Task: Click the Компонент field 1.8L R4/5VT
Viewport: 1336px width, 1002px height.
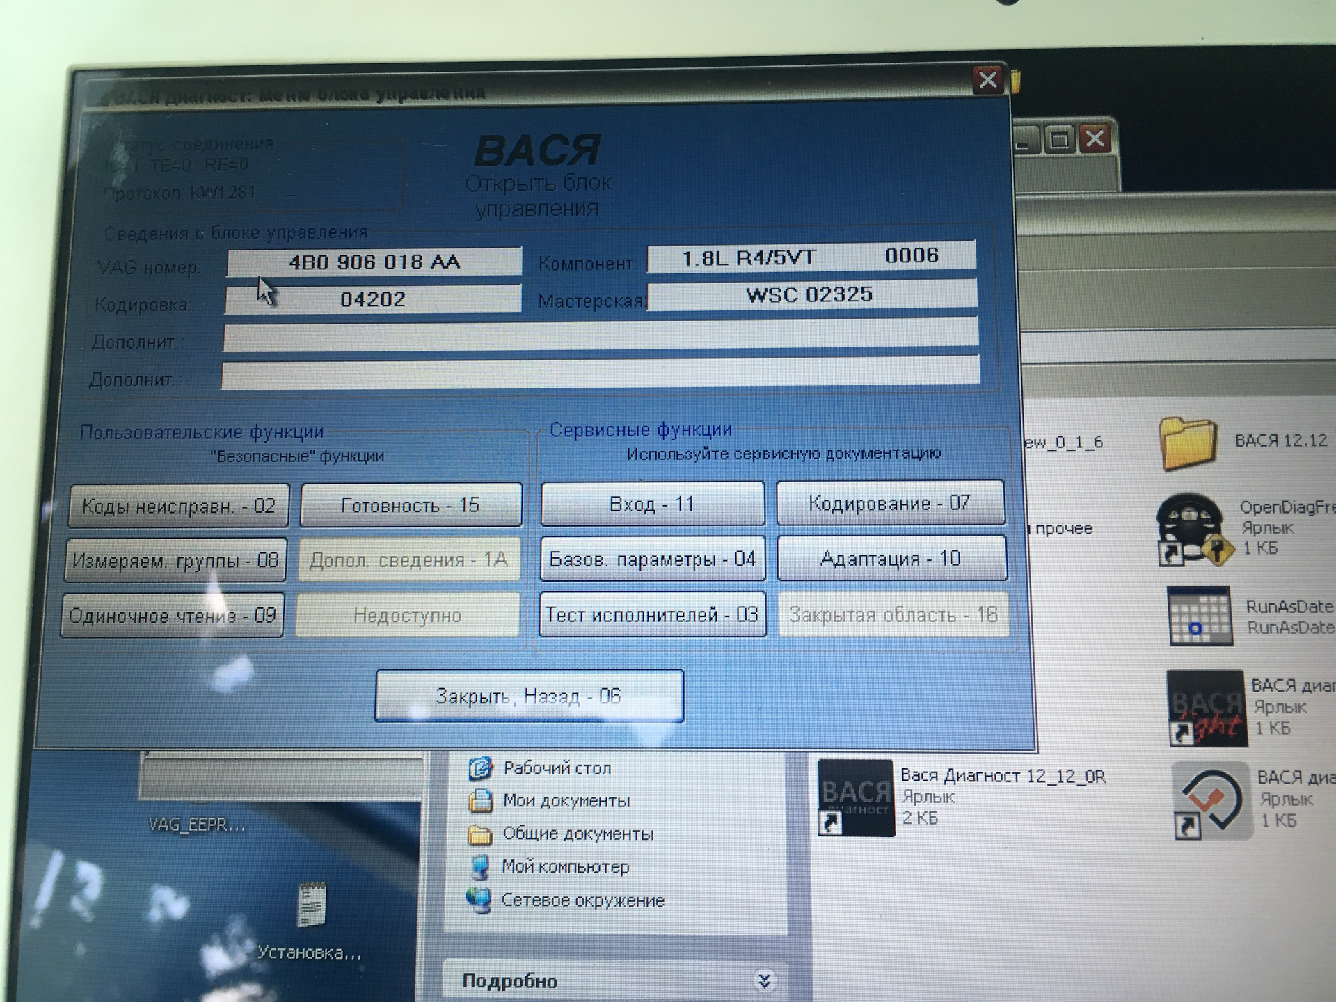Action: click(x=811, y=257)
